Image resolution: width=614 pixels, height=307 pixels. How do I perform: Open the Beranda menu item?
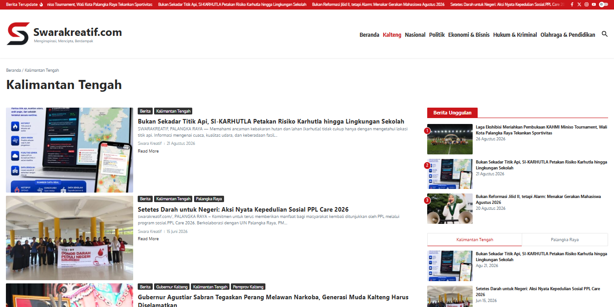(x=369, y=35)
